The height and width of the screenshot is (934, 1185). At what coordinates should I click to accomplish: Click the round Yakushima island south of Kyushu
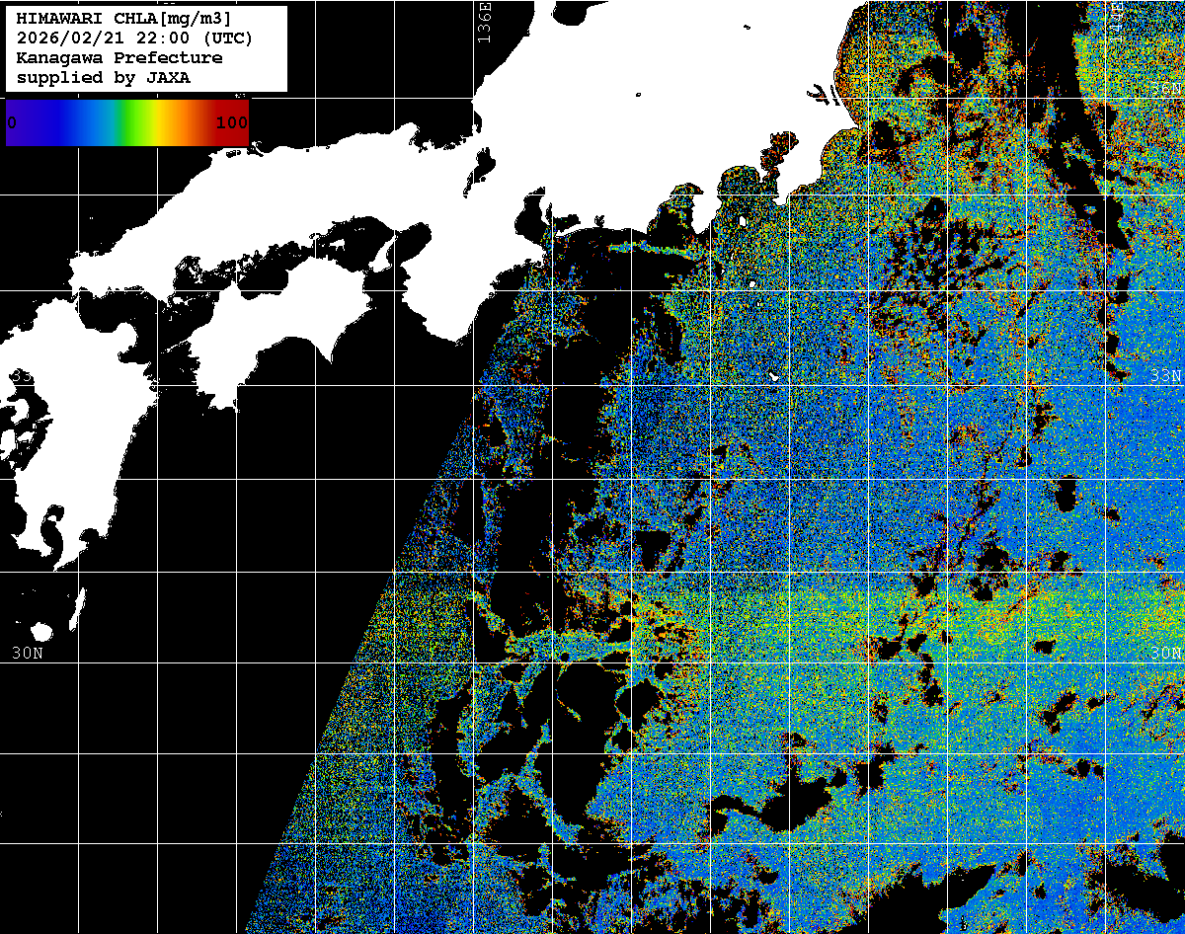(41, 631)
